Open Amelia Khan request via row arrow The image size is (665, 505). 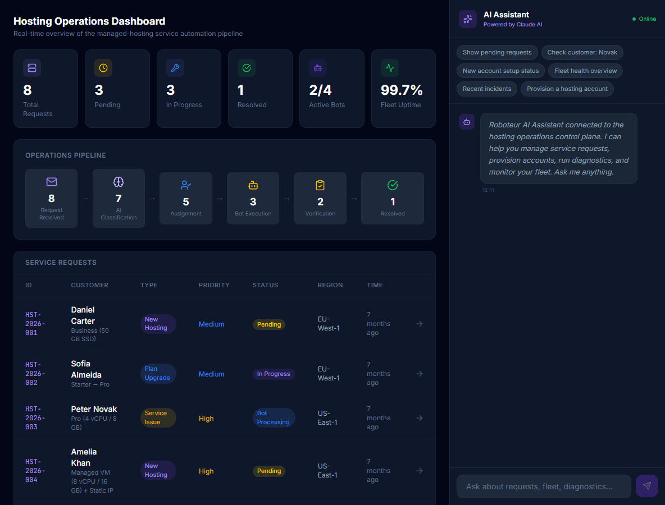[420, 471]
